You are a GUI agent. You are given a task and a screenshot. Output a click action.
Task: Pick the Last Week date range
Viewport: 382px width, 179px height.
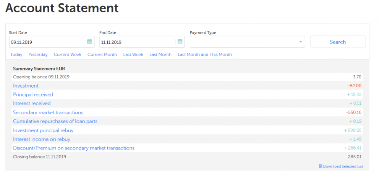point(133,54)
